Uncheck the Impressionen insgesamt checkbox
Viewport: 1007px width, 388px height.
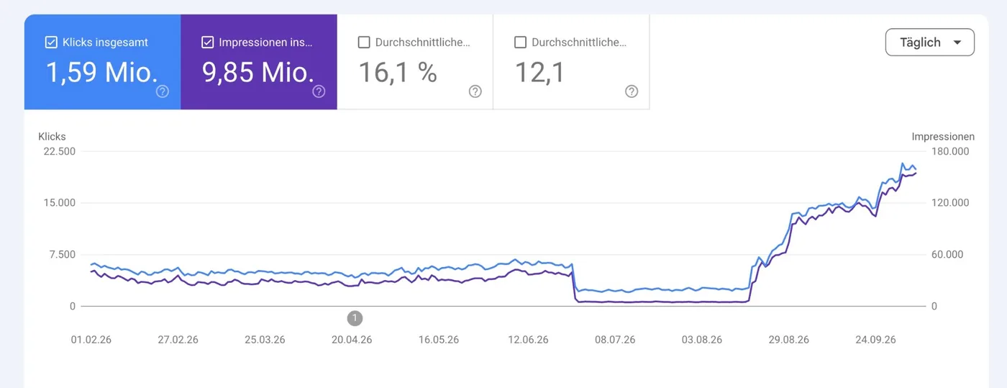207,42
